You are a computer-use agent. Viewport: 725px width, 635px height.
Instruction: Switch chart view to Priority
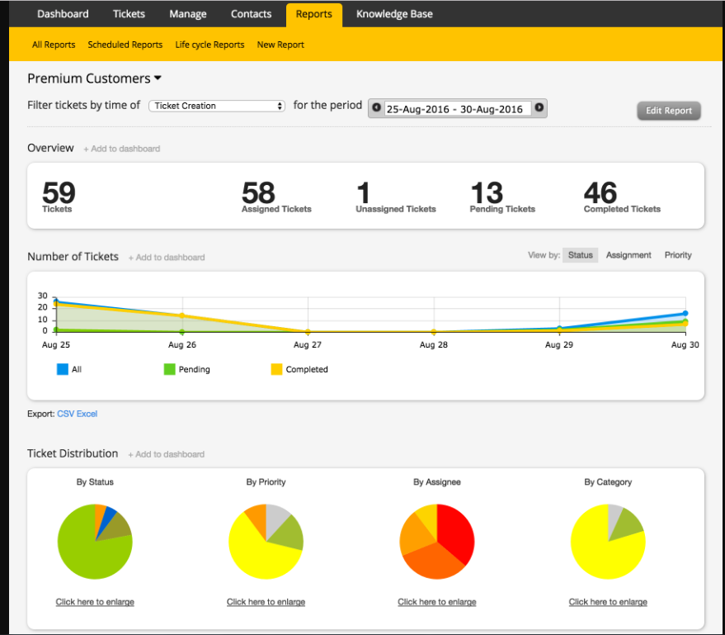point(678,255)
